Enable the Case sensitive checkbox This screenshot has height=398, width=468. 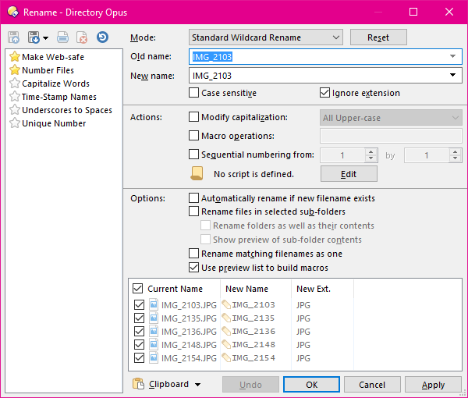pyautogui.click(x=194, y=93)
